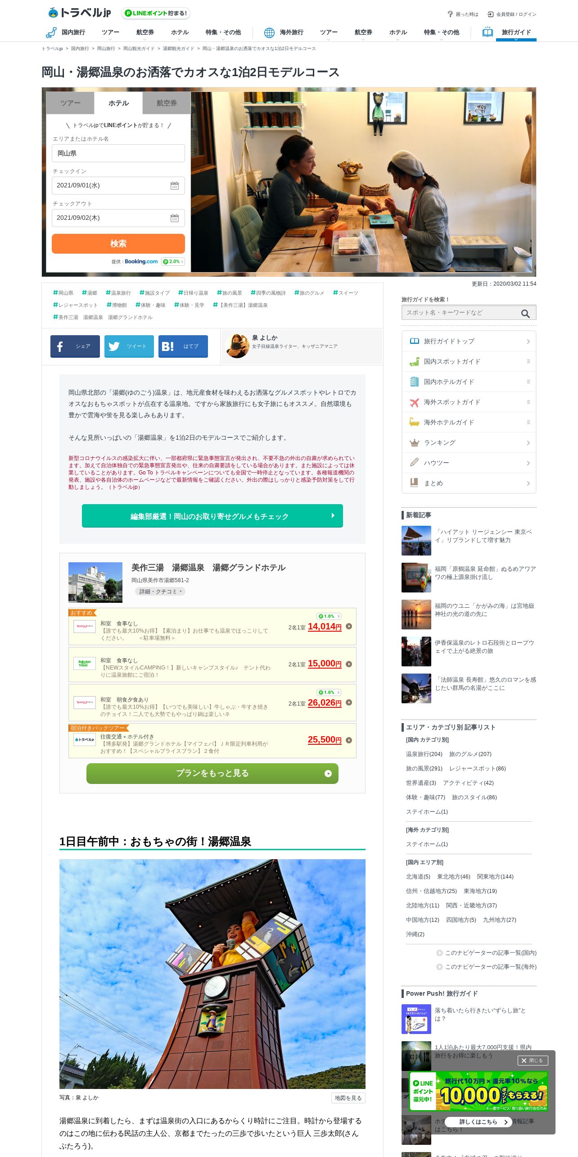Open the LINEポイント貯まる badge

[x=156, y=13]
